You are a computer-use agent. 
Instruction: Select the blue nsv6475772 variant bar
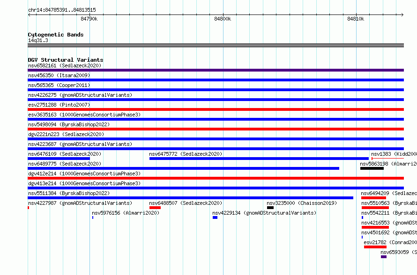[259, 159]
